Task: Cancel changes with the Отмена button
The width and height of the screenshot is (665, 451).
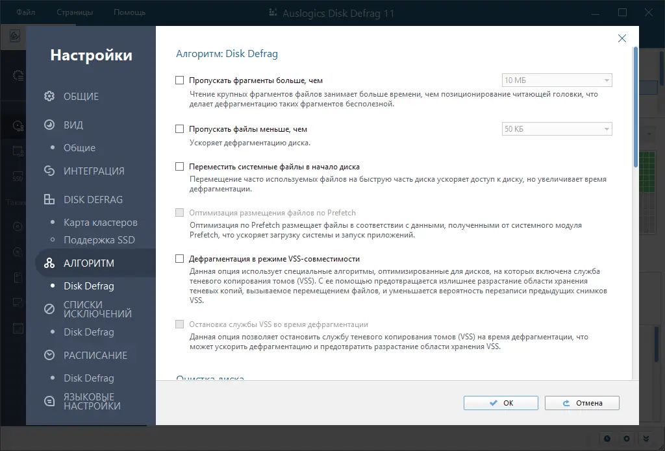Action: [582, 403]
